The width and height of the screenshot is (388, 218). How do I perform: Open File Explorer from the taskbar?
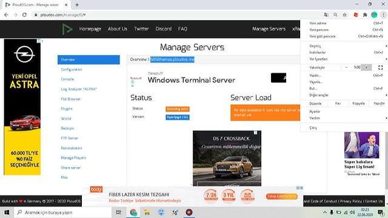pyautogui.click(x=147, y=213)
